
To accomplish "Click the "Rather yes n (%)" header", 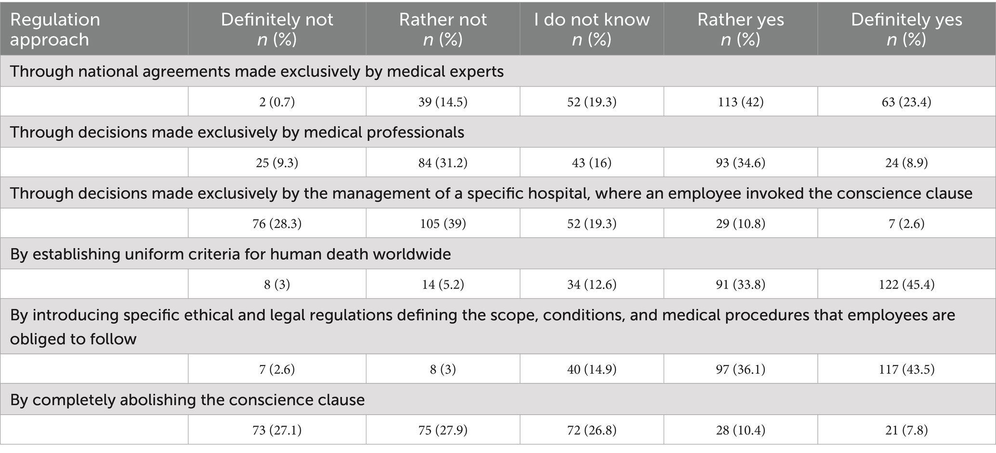I will [740, 29].
